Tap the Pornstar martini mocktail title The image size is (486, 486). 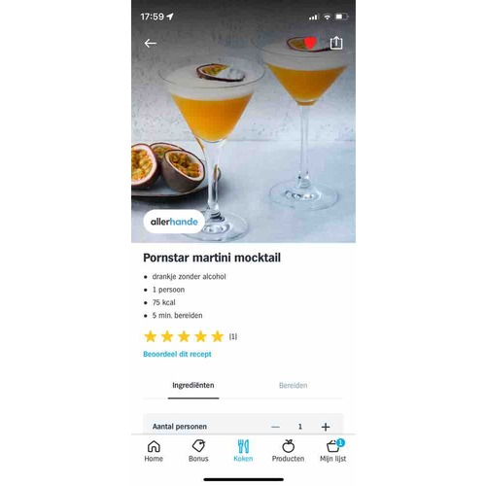(212, 258)
